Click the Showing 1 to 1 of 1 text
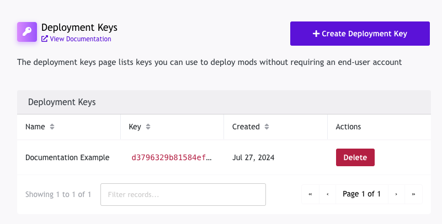Screen dimensions: 442x224 pyautogui.click(x=58, y=194)
